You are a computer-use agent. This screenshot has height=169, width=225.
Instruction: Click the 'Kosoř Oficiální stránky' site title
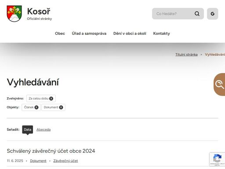(40, 14)
